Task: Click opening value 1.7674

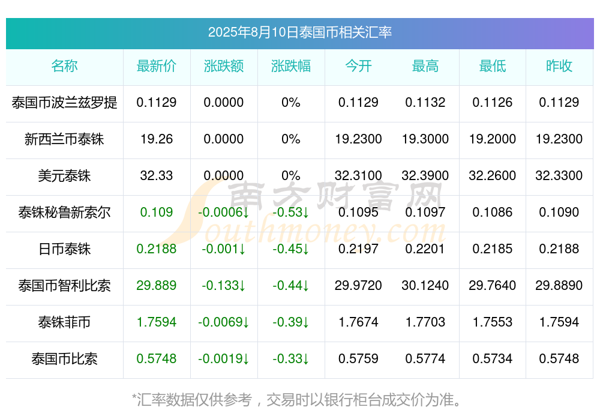Action: point(358,322)
